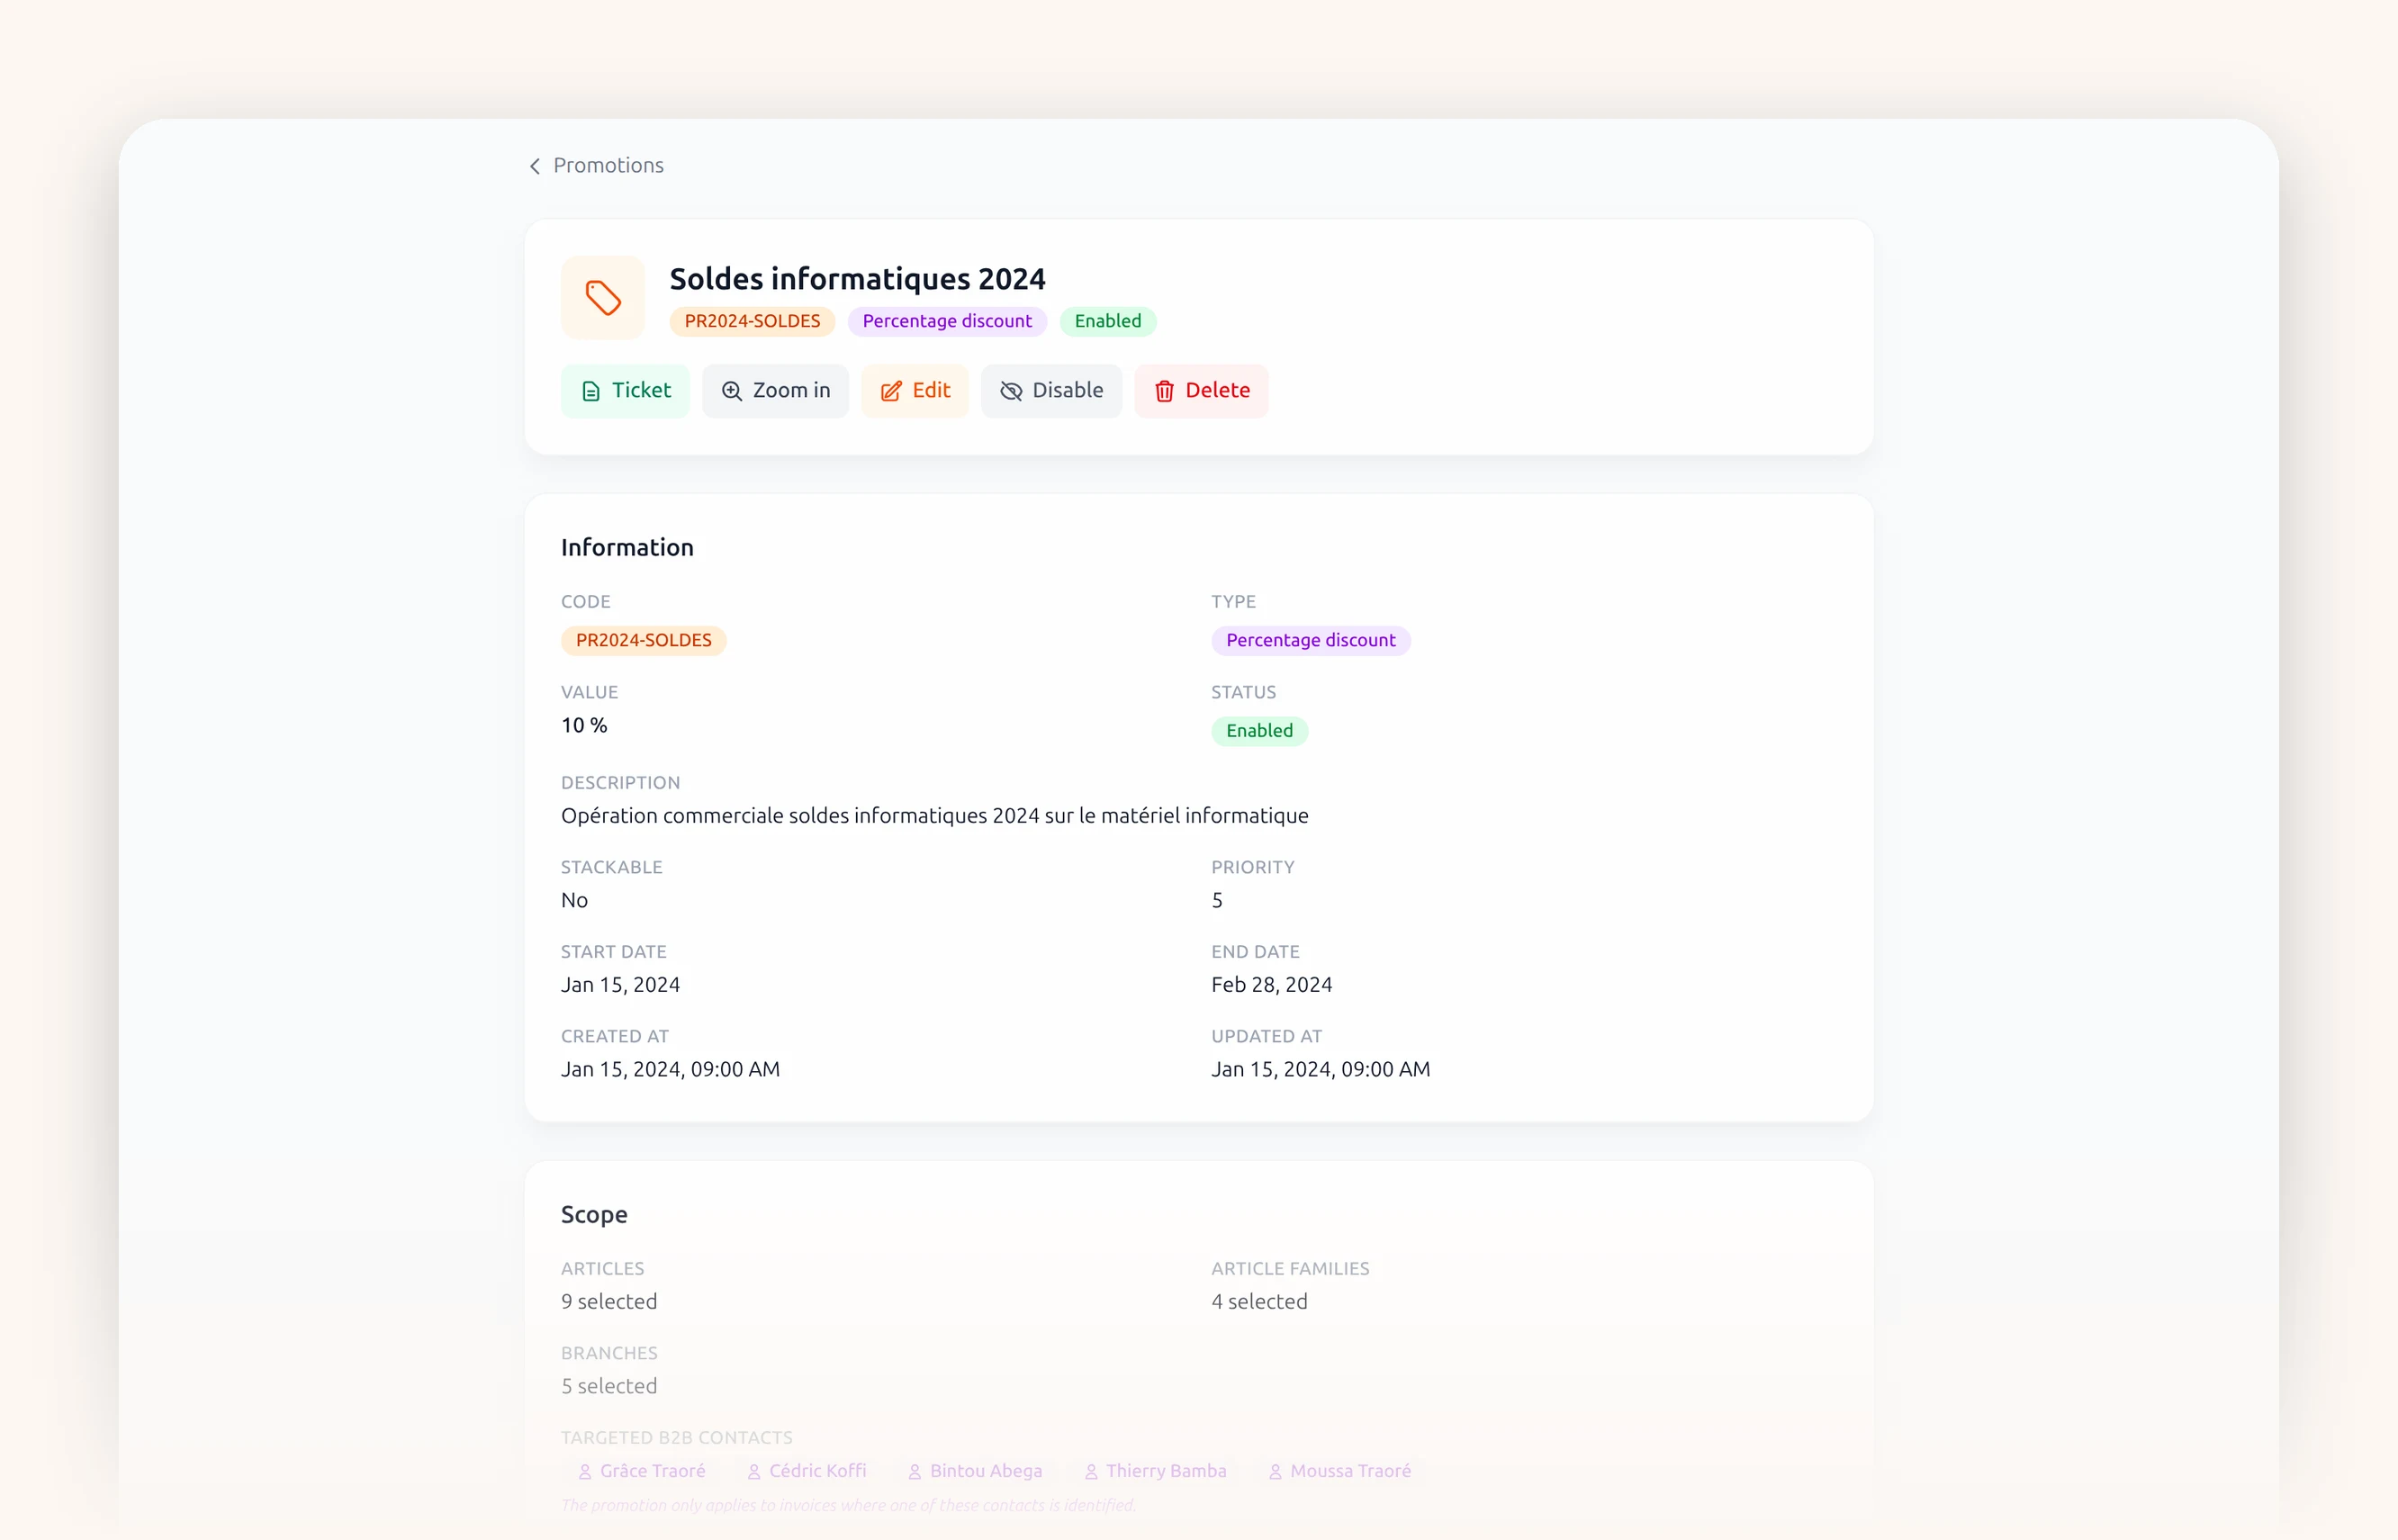Image resolution: width=2398 pixels, height=1540 pixels.
Task: Click "9 selected" under Articles
Action: coord(609,1301)
